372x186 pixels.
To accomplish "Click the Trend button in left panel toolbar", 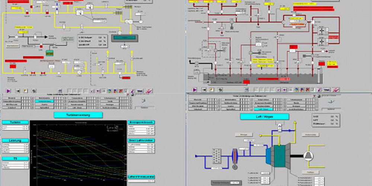I will click(139, 90).
